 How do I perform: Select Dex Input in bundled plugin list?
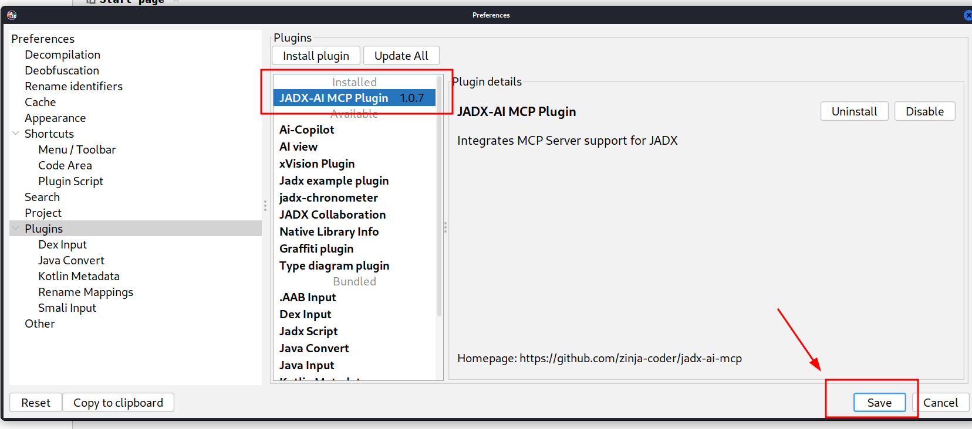[x=355, y=314]
